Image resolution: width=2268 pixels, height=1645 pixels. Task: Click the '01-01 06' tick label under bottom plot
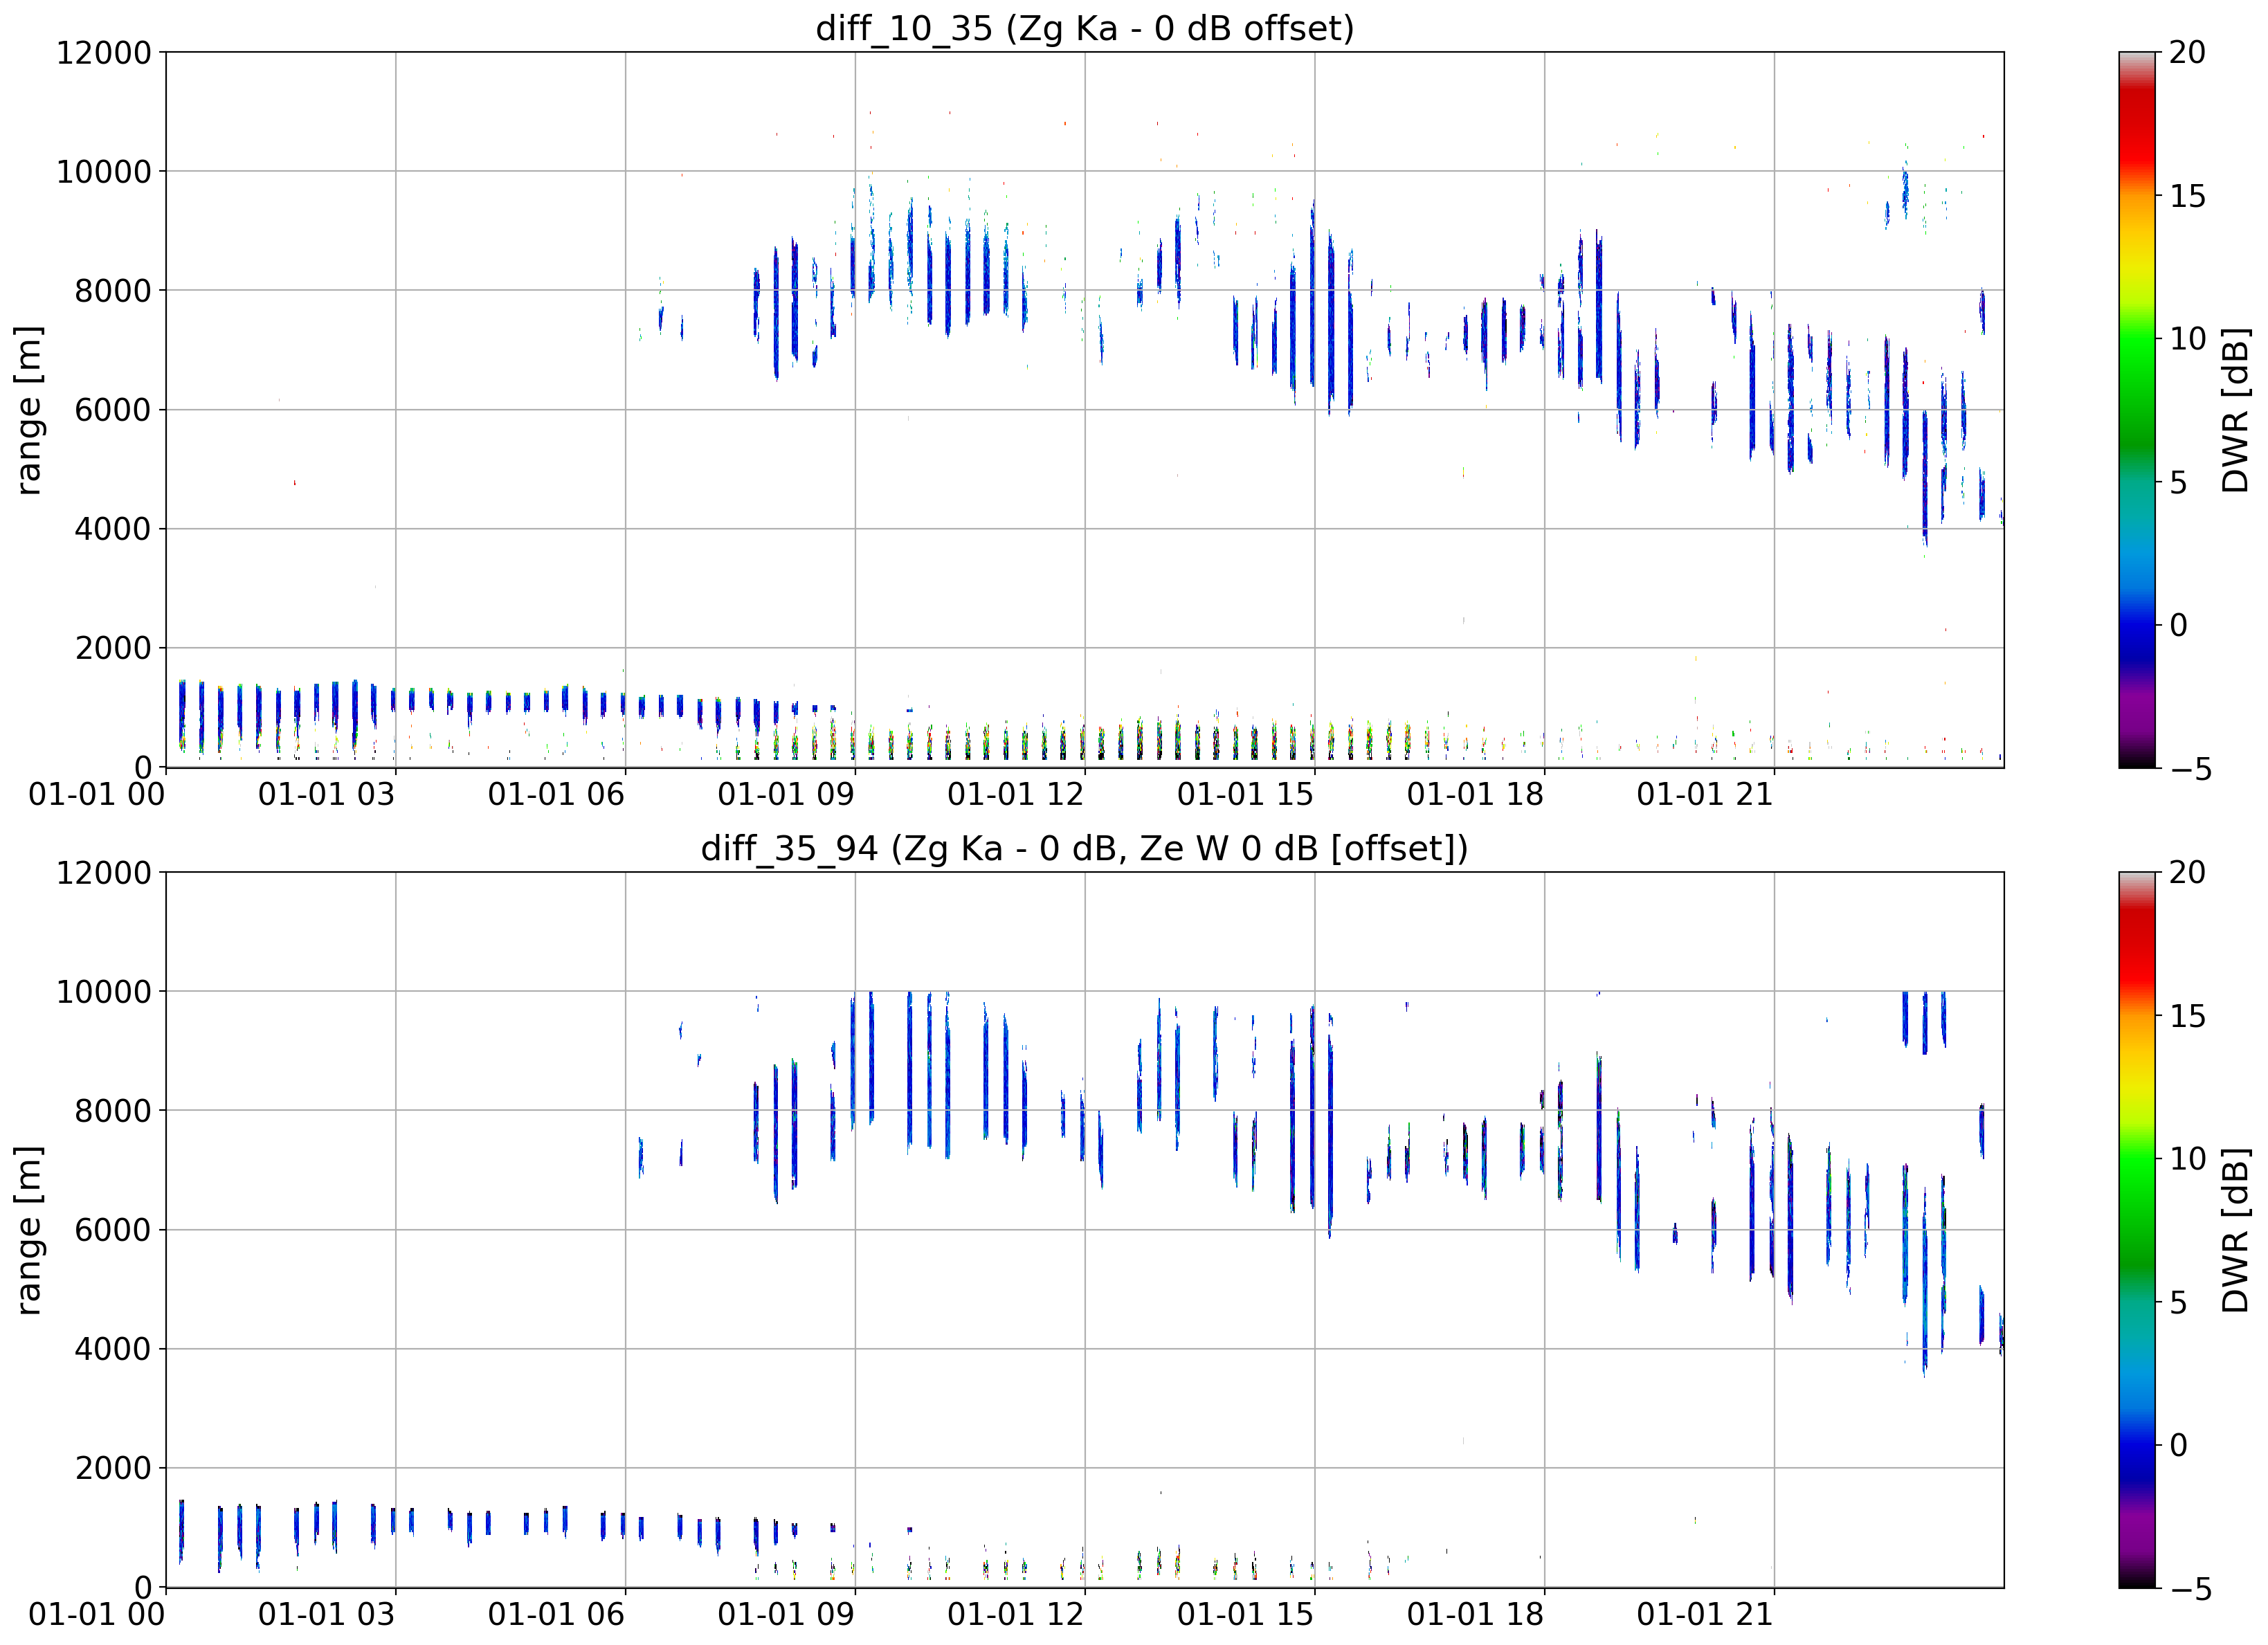[556, 1614]
